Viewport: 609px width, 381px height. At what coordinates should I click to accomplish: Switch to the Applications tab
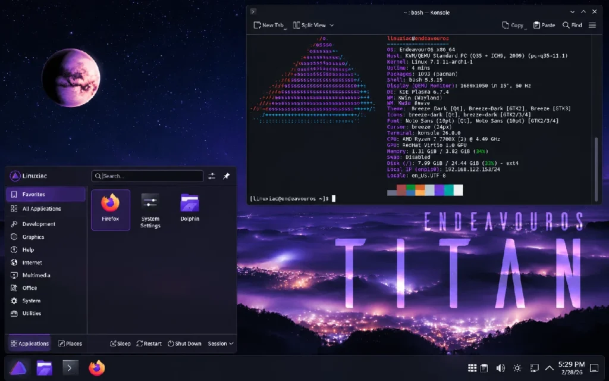30,343
